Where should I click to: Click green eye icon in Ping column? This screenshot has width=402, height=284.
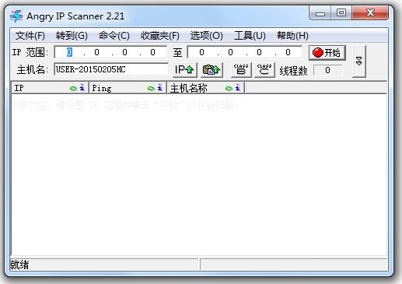coord(151,89)
